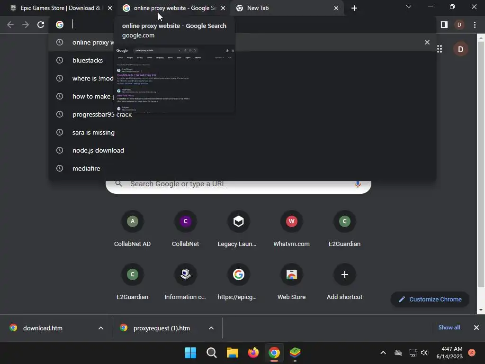This screenshot has width=485, height=364.
Task: Open Windows Start menu
Action: pos(190,353)
